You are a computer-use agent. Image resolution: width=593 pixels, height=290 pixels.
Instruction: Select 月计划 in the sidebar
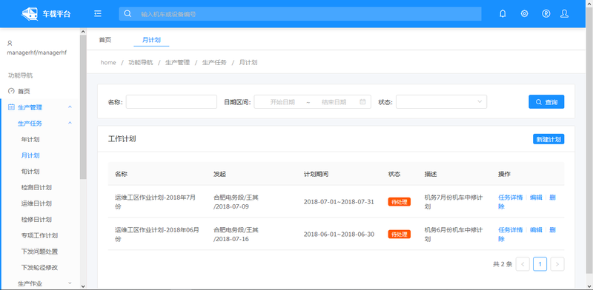pos(30,155)
